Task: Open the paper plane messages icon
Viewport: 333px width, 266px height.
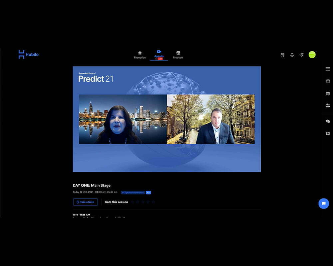Action: pos(302,55)
